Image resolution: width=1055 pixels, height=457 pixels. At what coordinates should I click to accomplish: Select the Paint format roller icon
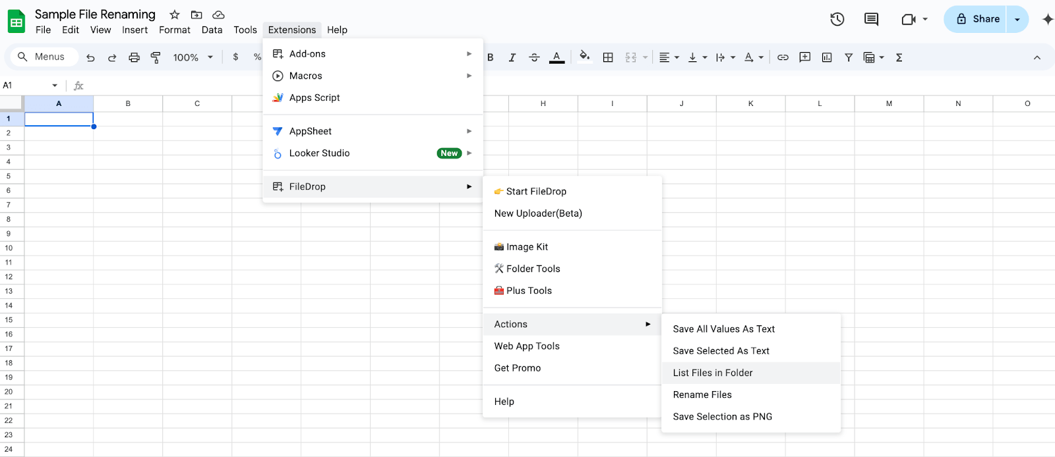point(156,57)
